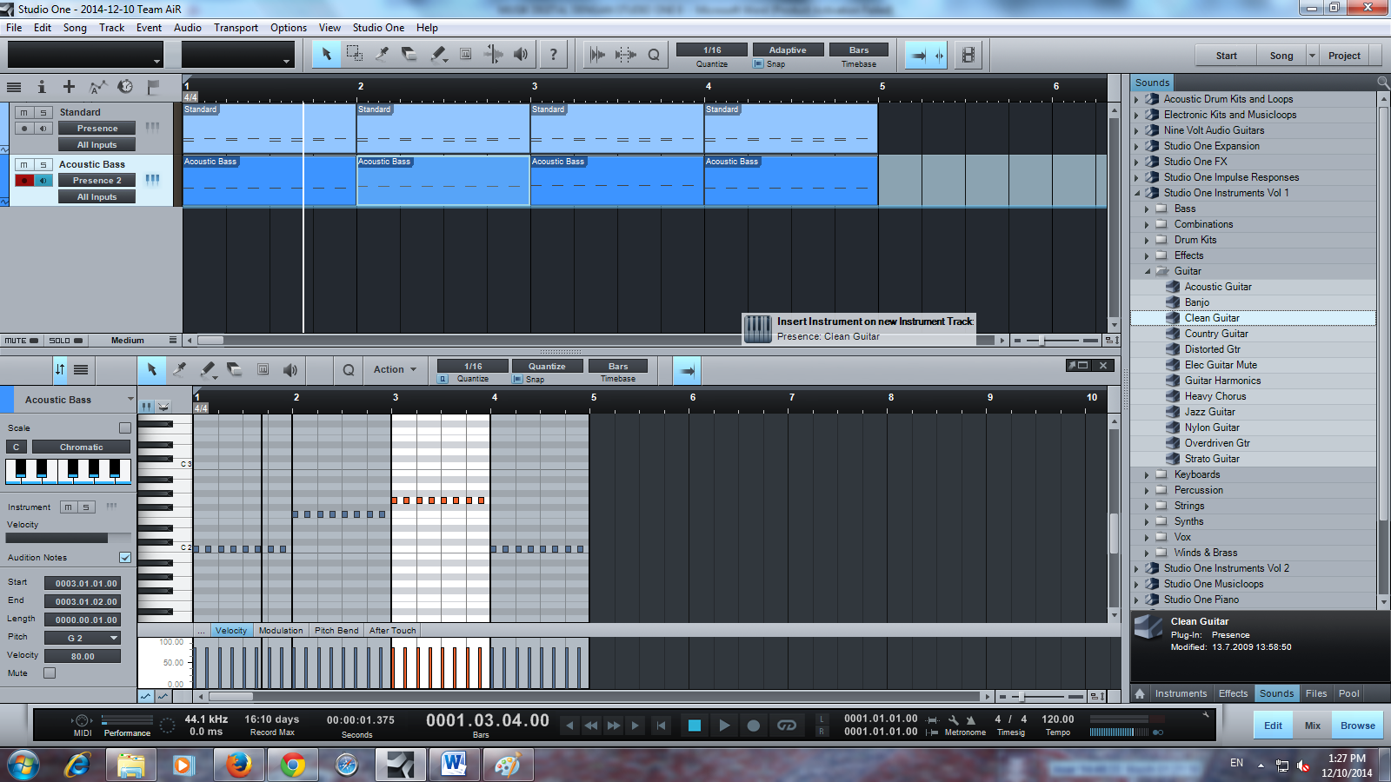Select the Mute tool in arrangement toolbar
The height and width of the screenshot is (782, 1391).
coord(466,54)
